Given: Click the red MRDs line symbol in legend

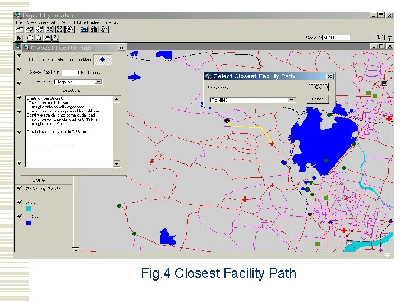Looking at the screenshot, I should 29,180.
